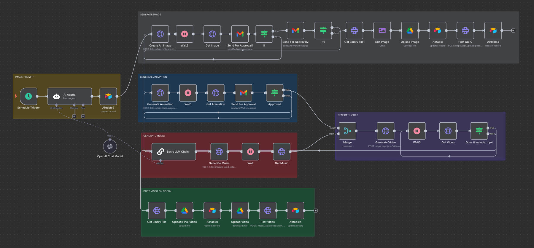Add a Memory sub-node to AI Agent
Viewport: 534px width, 248px height.
click(x=74, y=116)
